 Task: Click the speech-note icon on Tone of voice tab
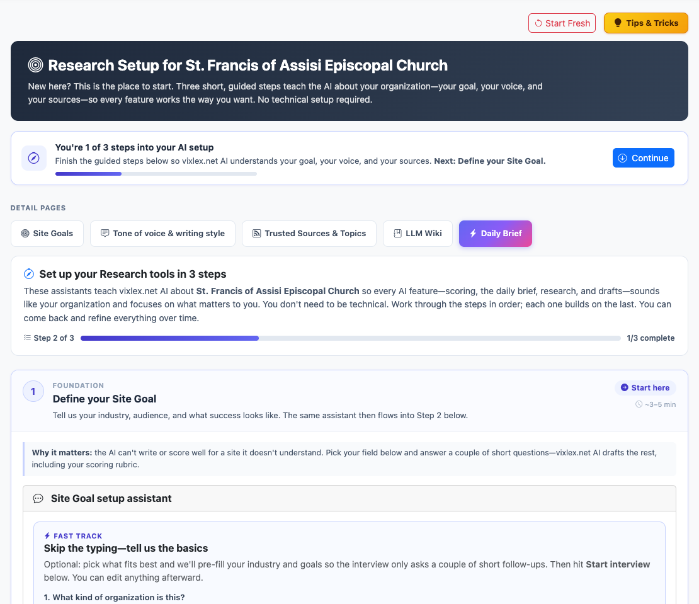(105, 234)
